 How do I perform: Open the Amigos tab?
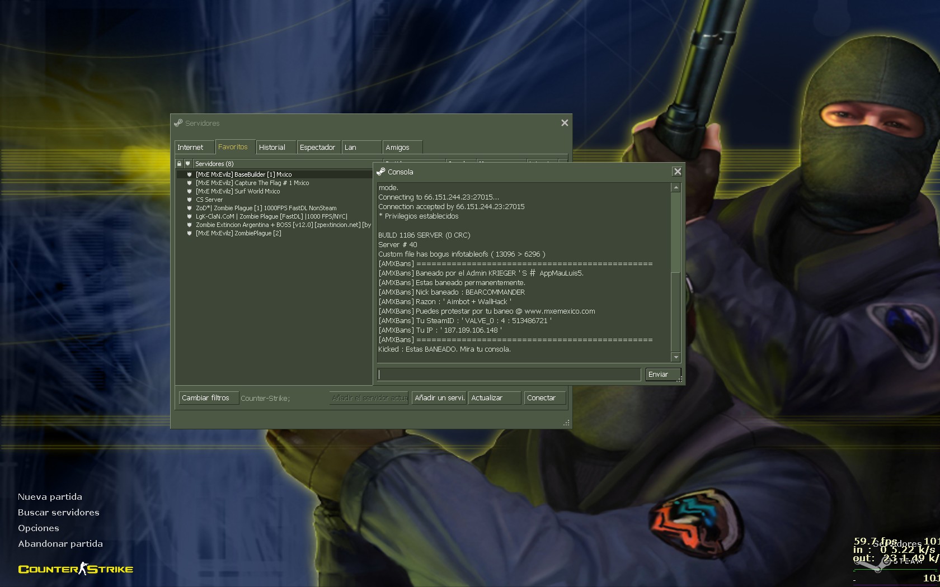[x=402, y=148]
